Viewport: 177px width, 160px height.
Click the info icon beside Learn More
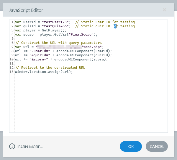pyautogui.click(x=12, y=146)
